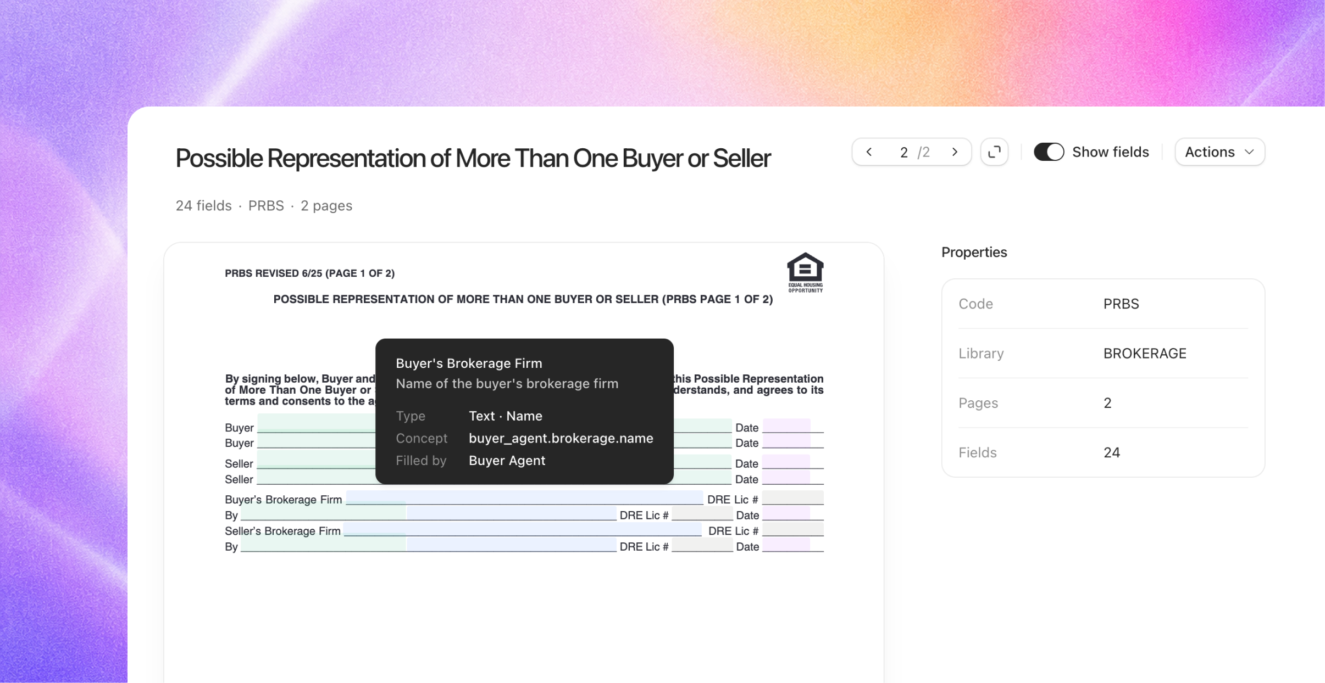Click the second Seller signature field
Image resolution: width=1325 pixels, height=683 pixels.
click(316, 476)
